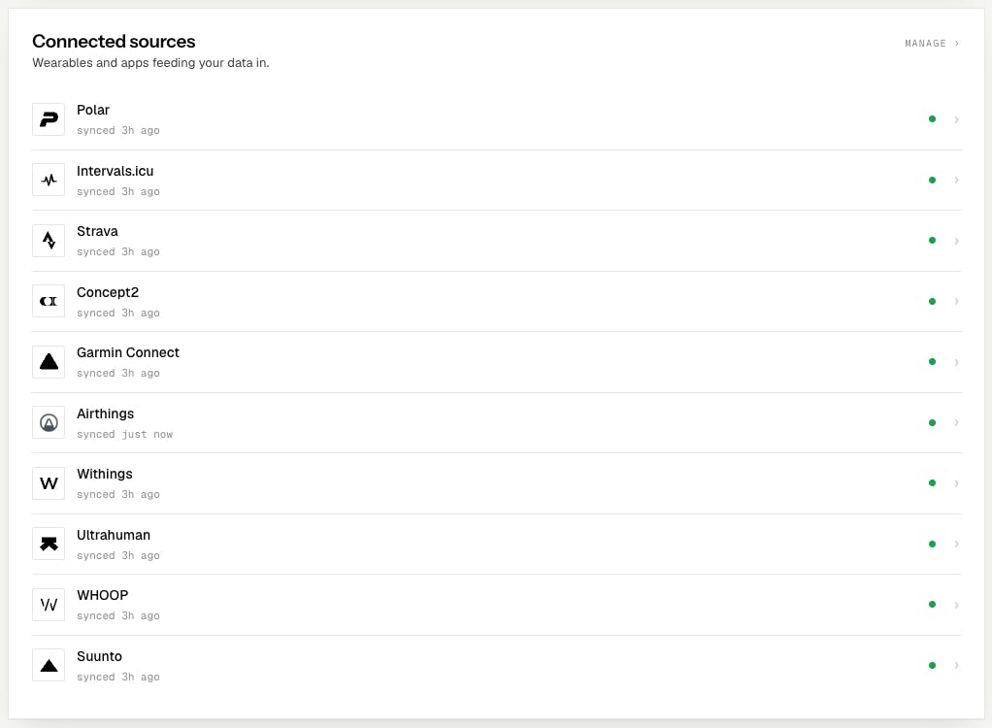Select the Suunto triangle icon
This screenshot has width=992, height=728.
(x=49, y=665)
